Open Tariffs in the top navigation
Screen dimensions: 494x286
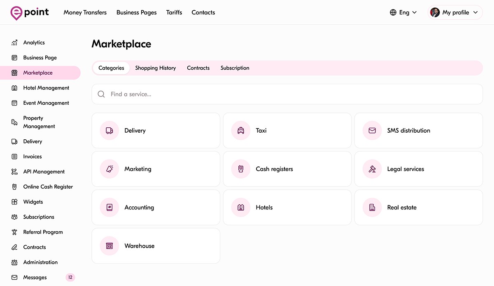(x=174, y=12)
